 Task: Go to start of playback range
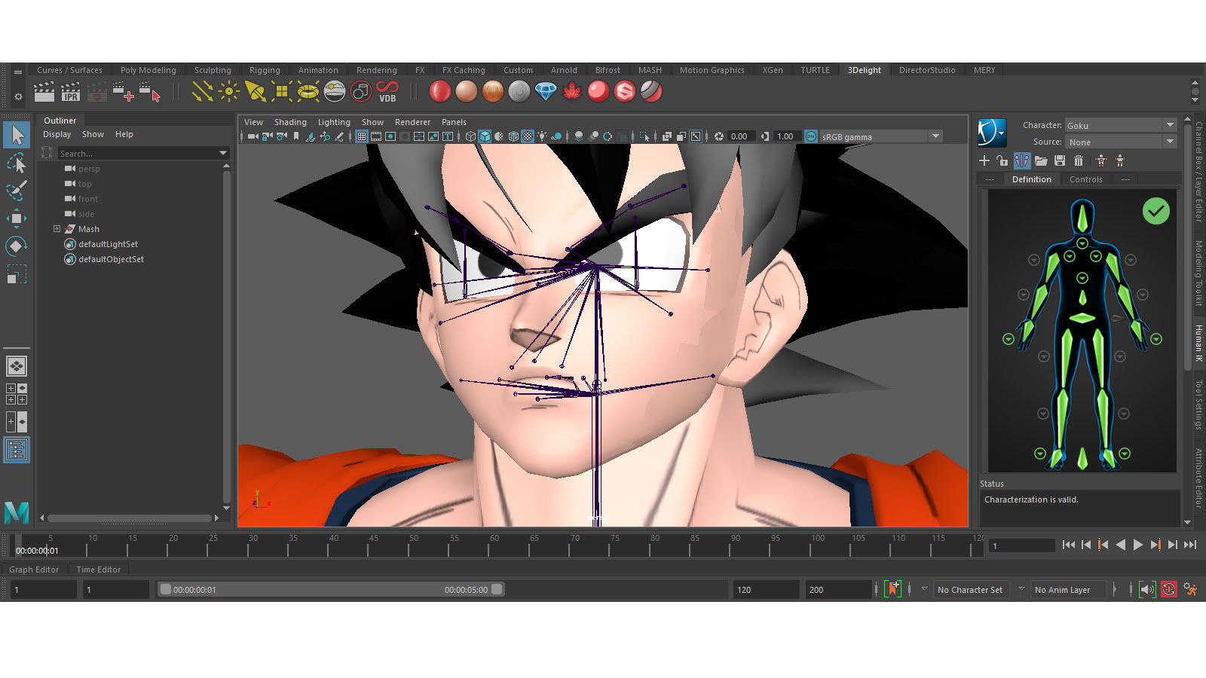(x=1069, y=545)
